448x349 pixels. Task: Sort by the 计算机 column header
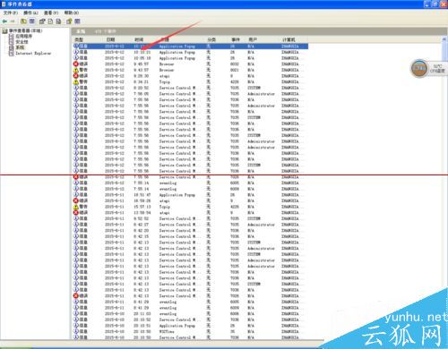click(289, 39)
